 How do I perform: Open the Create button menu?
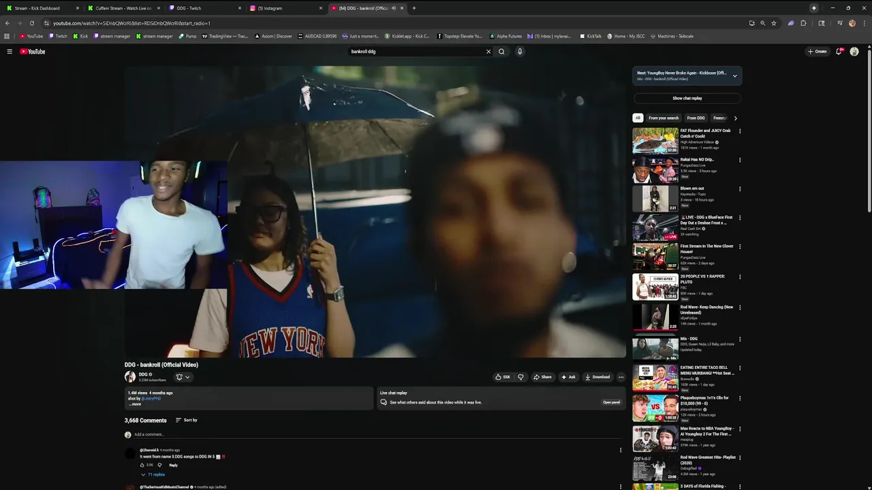click(817, 52)
